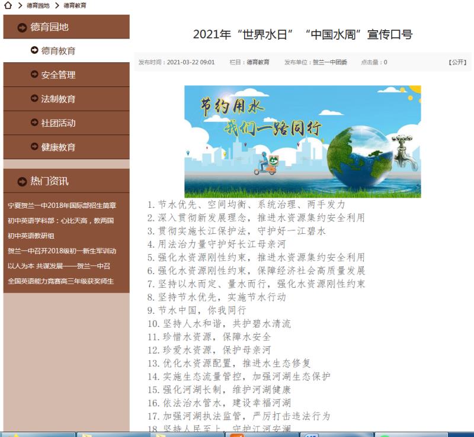
Task: Open news item 全国英语能力竞赛高三年级获奖师生
Action: coord(60,281)
